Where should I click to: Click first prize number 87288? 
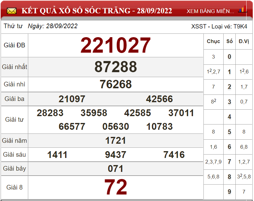[x=116, y=67]
